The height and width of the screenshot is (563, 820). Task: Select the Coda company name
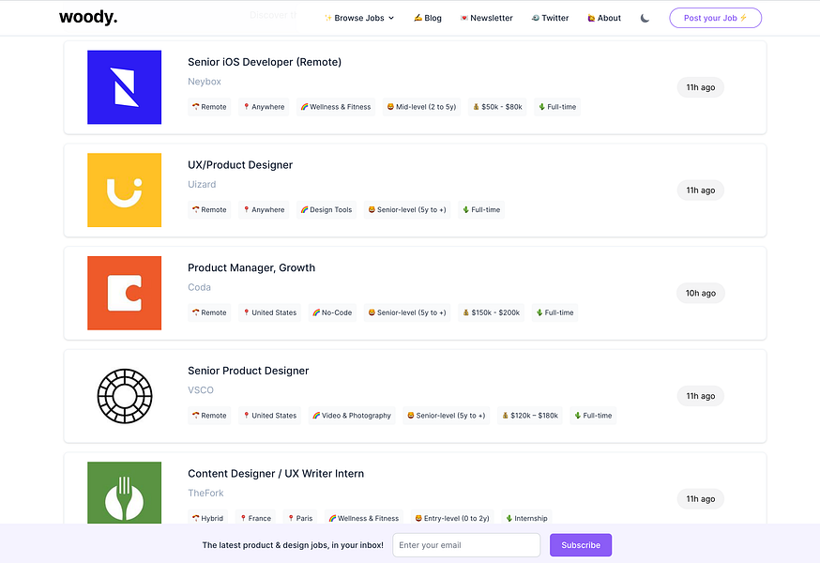tap(199, 287)
